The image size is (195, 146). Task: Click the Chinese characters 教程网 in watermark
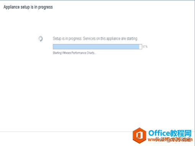click(181, 133)
